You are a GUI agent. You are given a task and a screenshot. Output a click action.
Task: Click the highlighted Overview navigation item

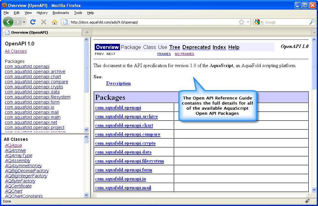107,47
